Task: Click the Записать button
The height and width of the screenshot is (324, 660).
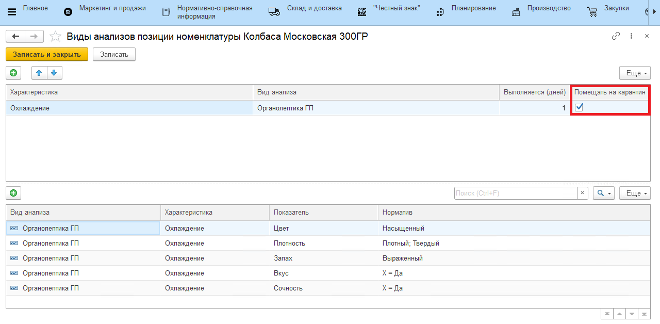Action: pyautogui.click(x=114, y=54)
